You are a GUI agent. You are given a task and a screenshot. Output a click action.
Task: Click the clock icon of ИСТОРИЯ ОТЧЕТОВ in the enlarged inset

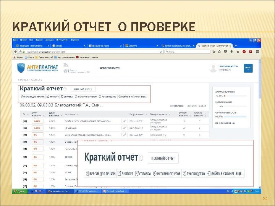click(x=155, y=174)
